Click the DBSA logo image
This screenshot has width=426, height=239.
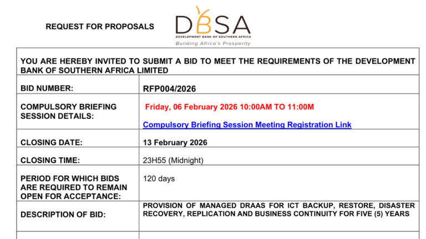pos(213,25)
